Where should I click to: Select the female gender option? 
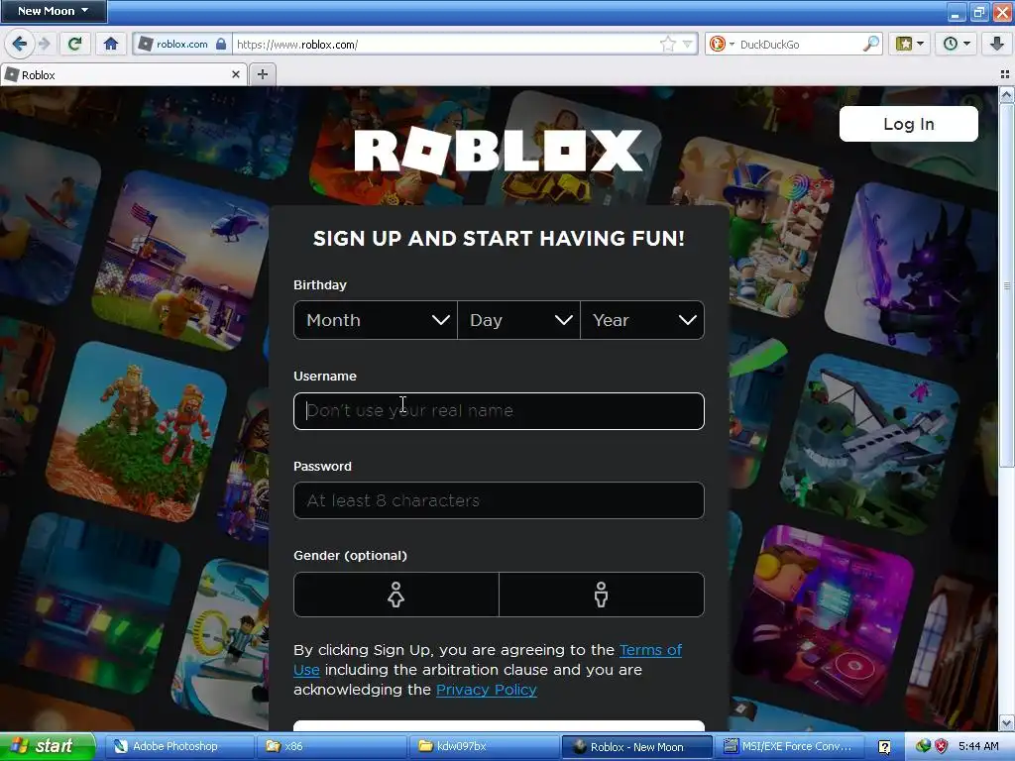coord(396,595)
